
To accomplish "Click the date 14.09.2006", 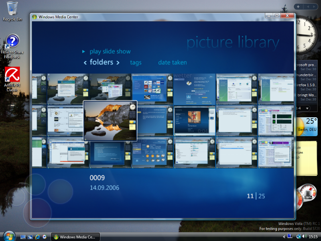I will 104,188.
